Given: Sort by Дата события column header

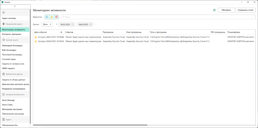Looking at the screenshot, I should (49, 32).
